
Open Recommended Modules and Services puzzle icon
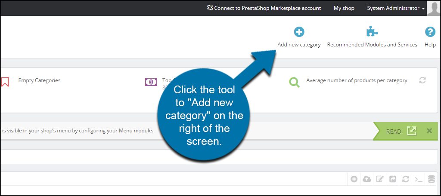(372, 32)
